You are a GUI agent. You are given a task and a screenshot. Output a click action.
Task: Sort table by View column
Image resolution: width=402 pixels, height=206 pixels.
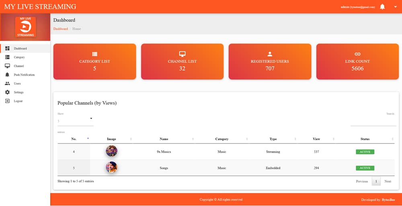click(316, 139)
